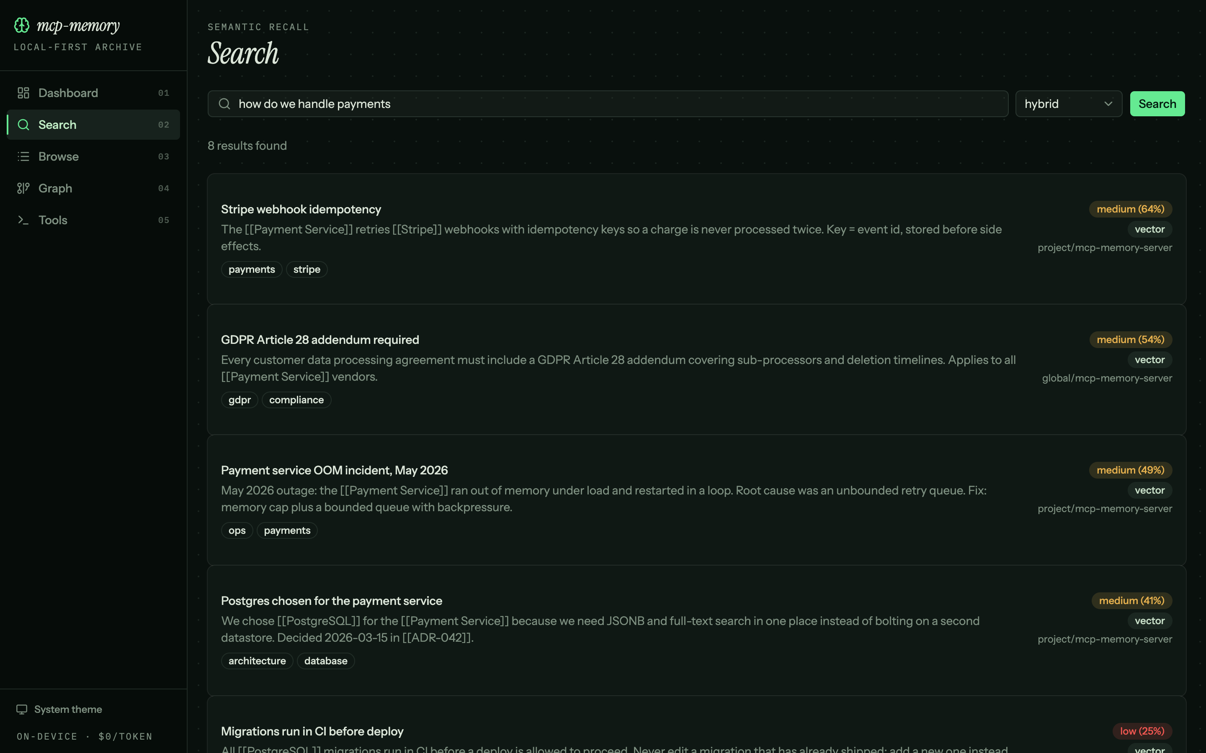Viewport: 1206px width, 753px height.
Task: Click the medium (54%) relevance badge
Action: pos(1130,340)
